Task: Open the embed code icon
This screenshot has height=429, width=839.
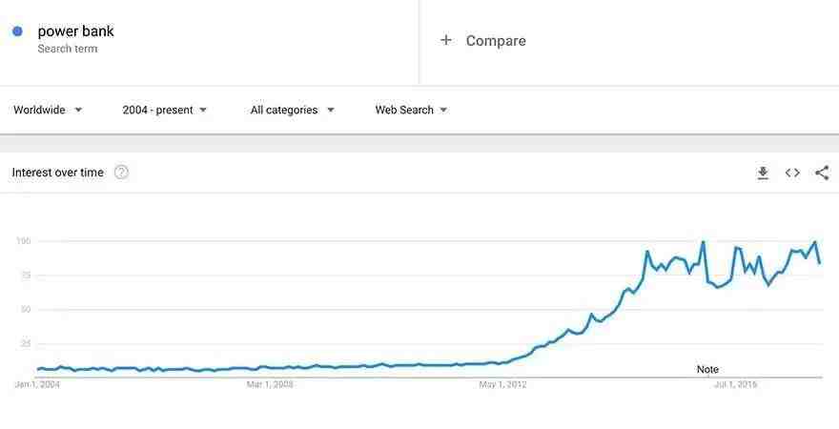Action: coord(792,173)
